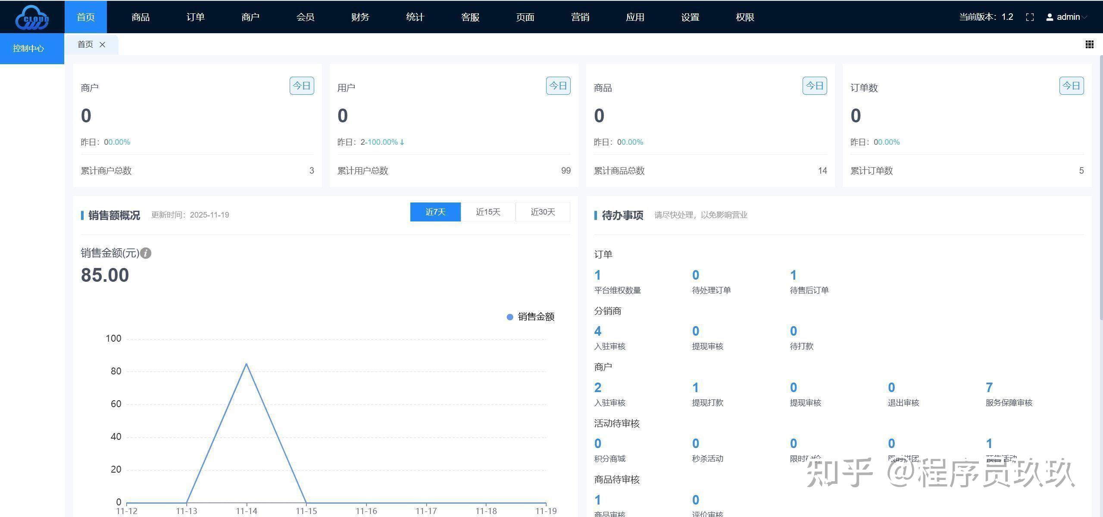Click the 待处理订单 count link
The image size is (1103, 517).
click(695, 275)
